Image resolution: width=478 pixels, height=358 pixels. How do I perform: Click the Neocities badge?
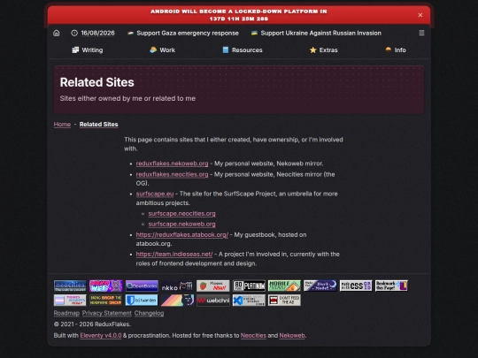coord(70,286)
